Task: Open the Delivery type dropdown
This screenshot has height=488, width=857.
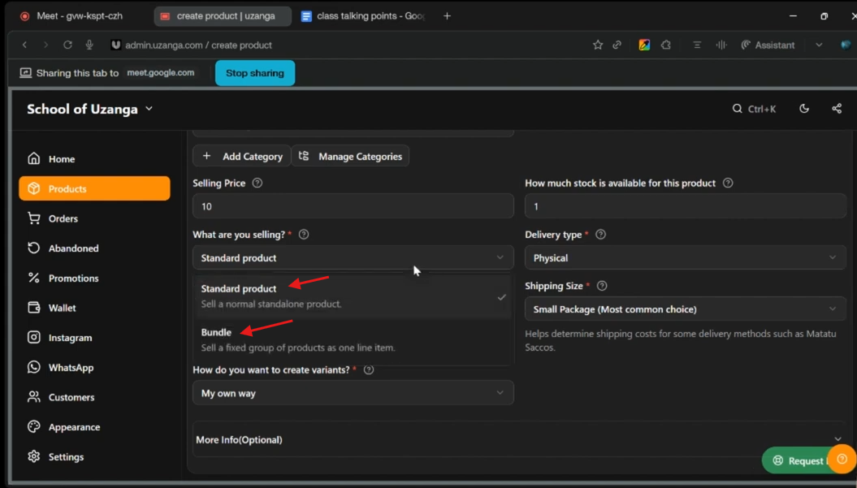Action: [x=686, y=257]
